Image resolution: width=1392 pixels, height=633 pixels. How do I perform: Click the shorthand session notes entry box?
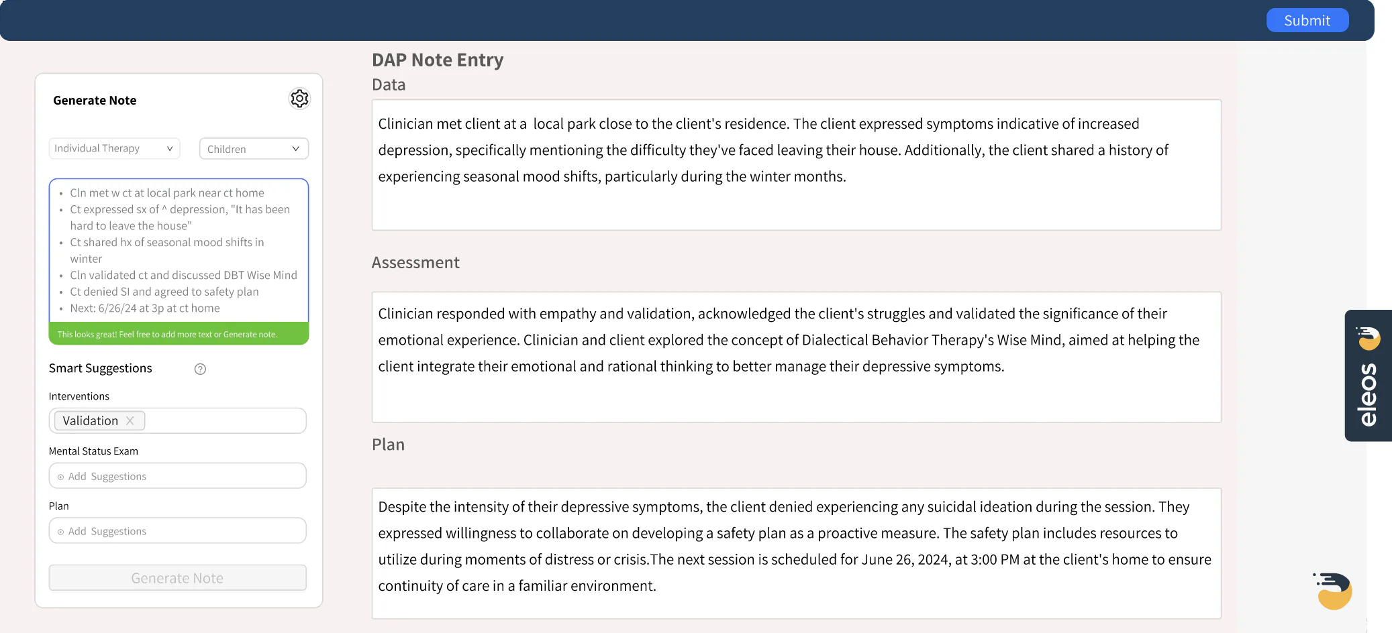(178, 251)
